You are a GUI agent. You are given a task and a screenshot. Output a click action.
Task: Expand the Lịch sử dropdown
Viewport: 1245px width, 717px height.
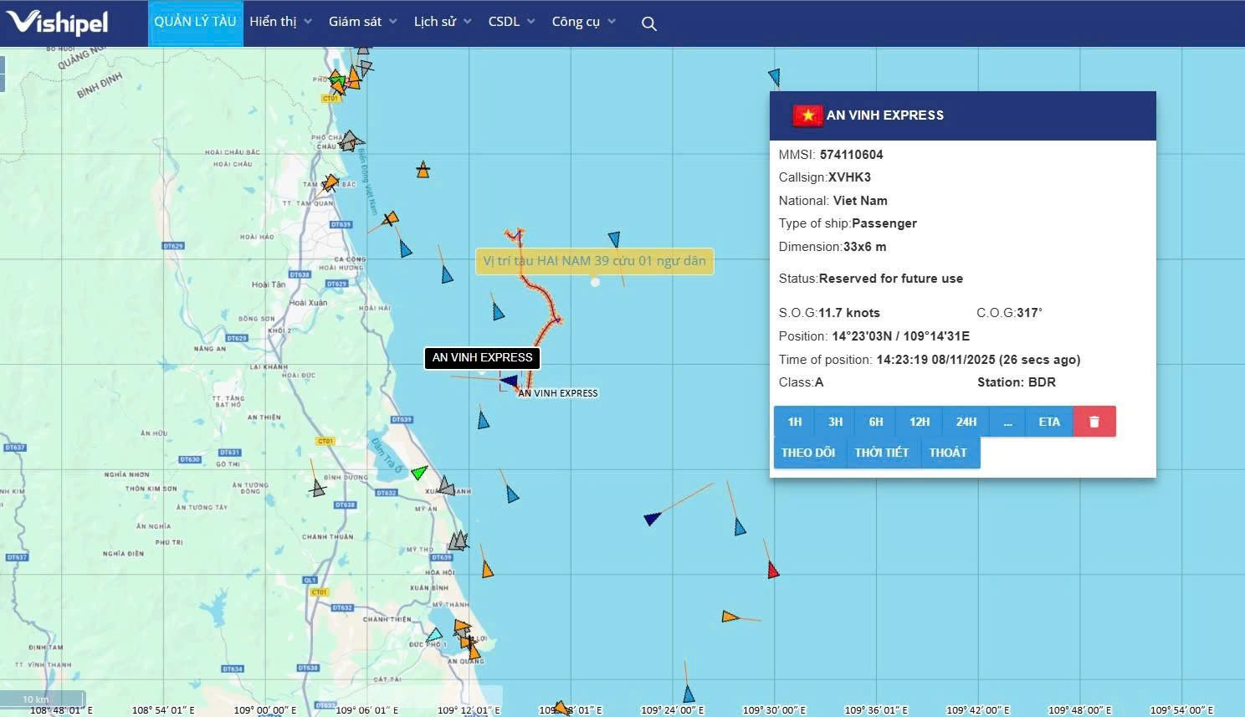click(x=443, y=22)
